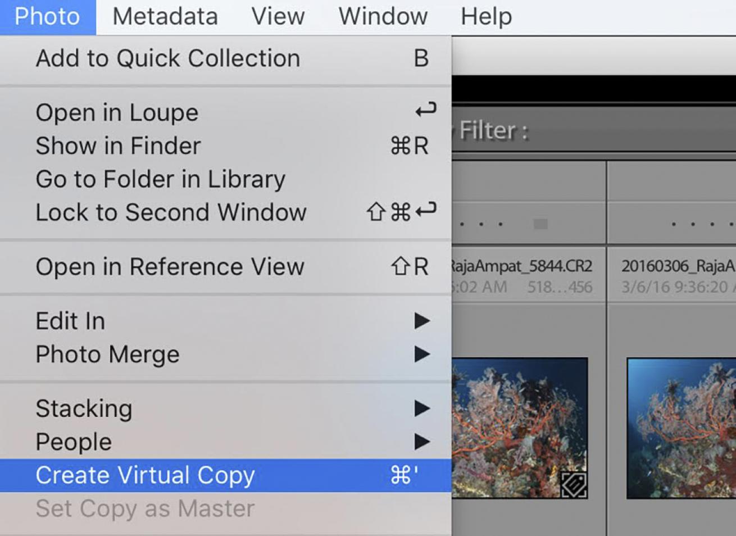Open the Metadata menu
The height and width of the screenshot is (536, 736).
[x=165, y=16]
